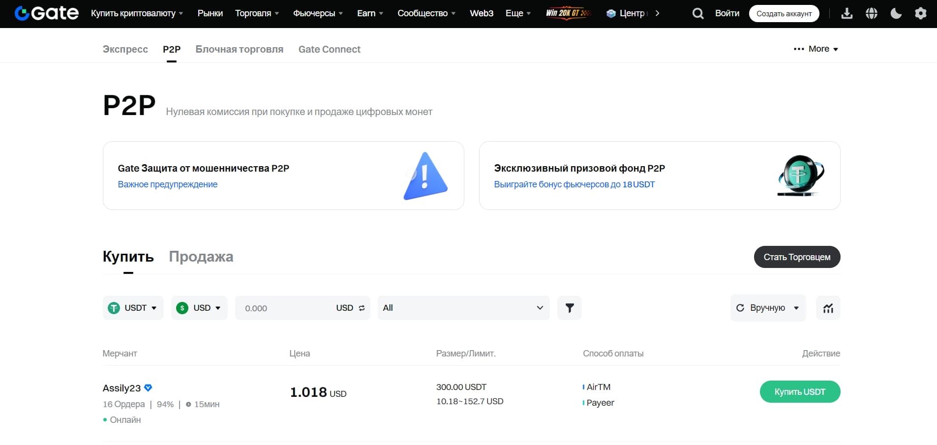This screenshot has width=937, height=445.
Task: Click the warning triangle illustration
Action: point(425,176)
